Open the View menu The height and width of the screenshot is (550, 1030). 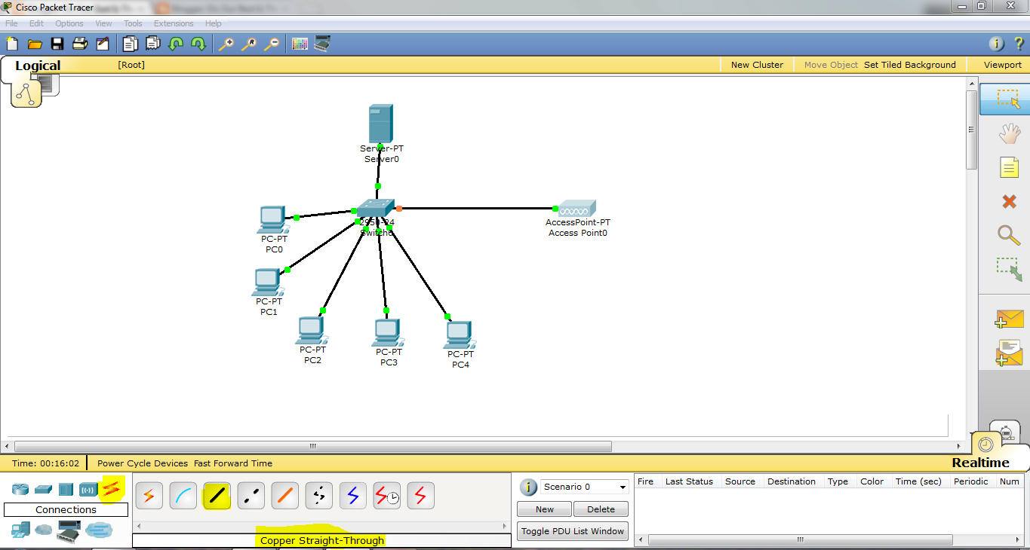click(103, 23)
